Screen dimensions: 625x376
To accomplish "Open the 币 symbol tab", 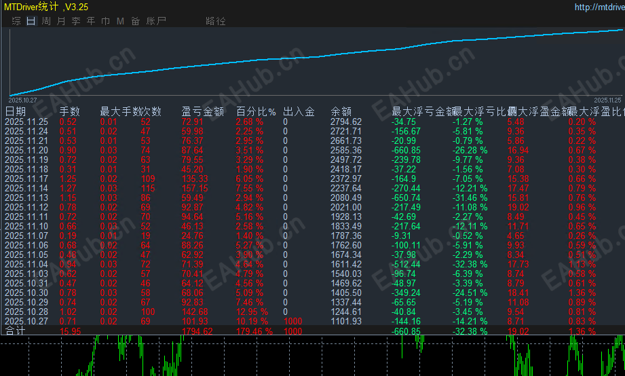I will 106,21.
